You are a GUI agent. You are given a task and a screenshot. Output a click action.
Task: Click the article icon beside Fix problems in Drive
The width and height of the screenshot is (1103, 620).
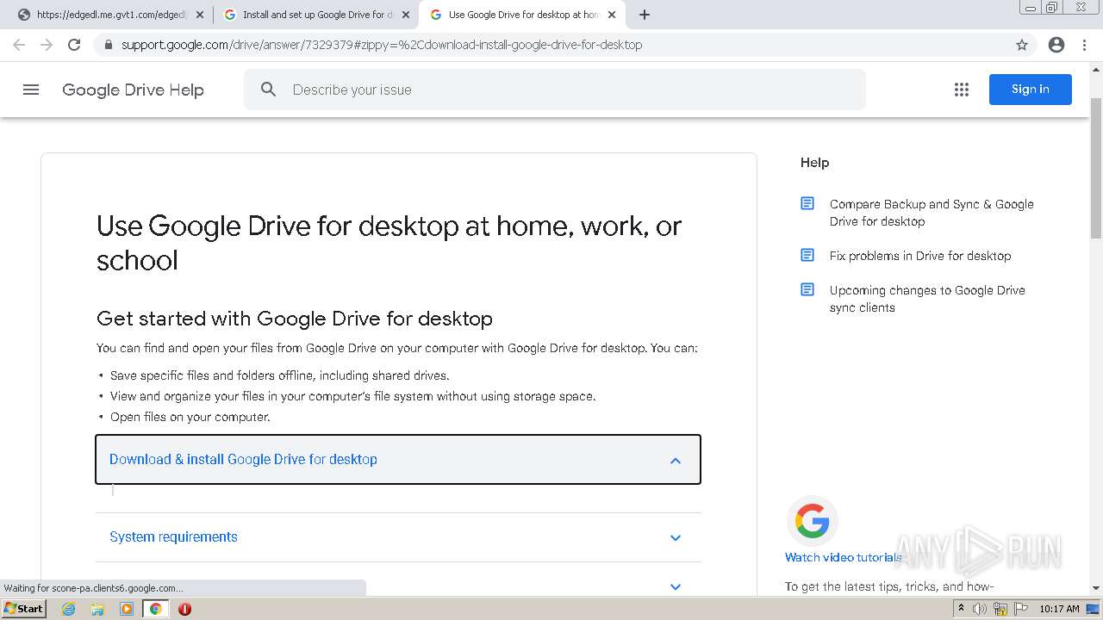pos(807,256)
